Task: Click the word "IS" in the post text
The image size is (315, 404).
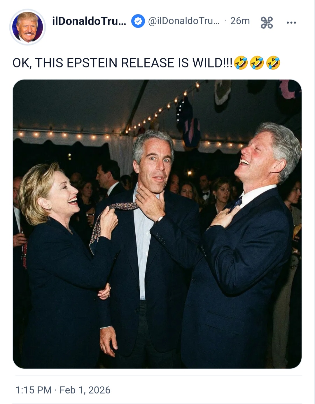Action: coord(183,63)
